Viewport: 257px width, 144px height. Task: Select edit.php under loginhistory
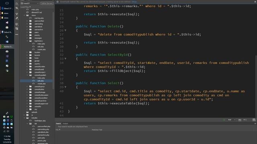point(41,46)
